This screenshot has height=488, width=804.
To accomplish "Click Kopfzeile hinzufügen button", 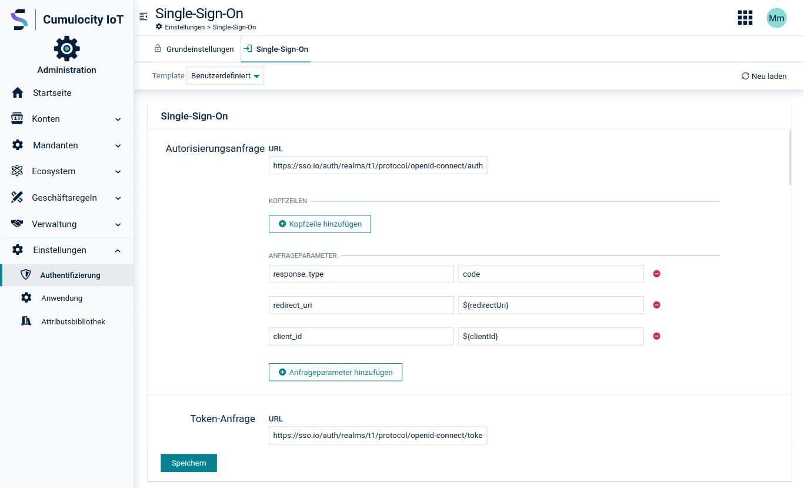I will tap(320, 224).
